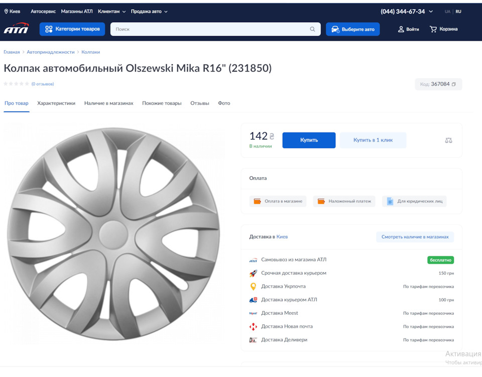Click the magnifier search icon
The height and width of the screenshot is (377, 482).
[x=312, y=29]
